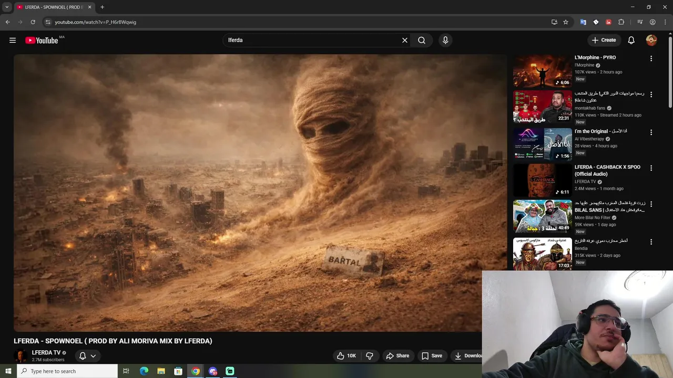Start voice search with the microphone
Image resolution: width=673 pixels, height=378 pixels.
pyautogui.click(x=445, y=40)
